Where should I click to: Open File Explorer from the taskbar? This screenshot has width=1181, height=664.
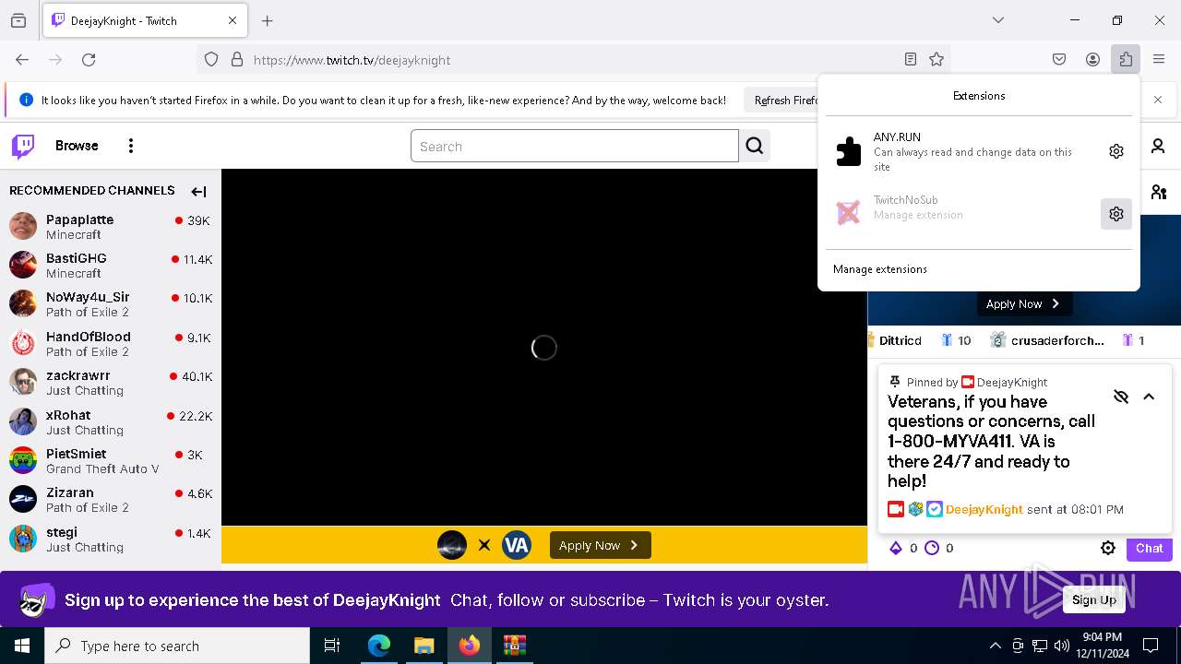click(x=423, y=646)
